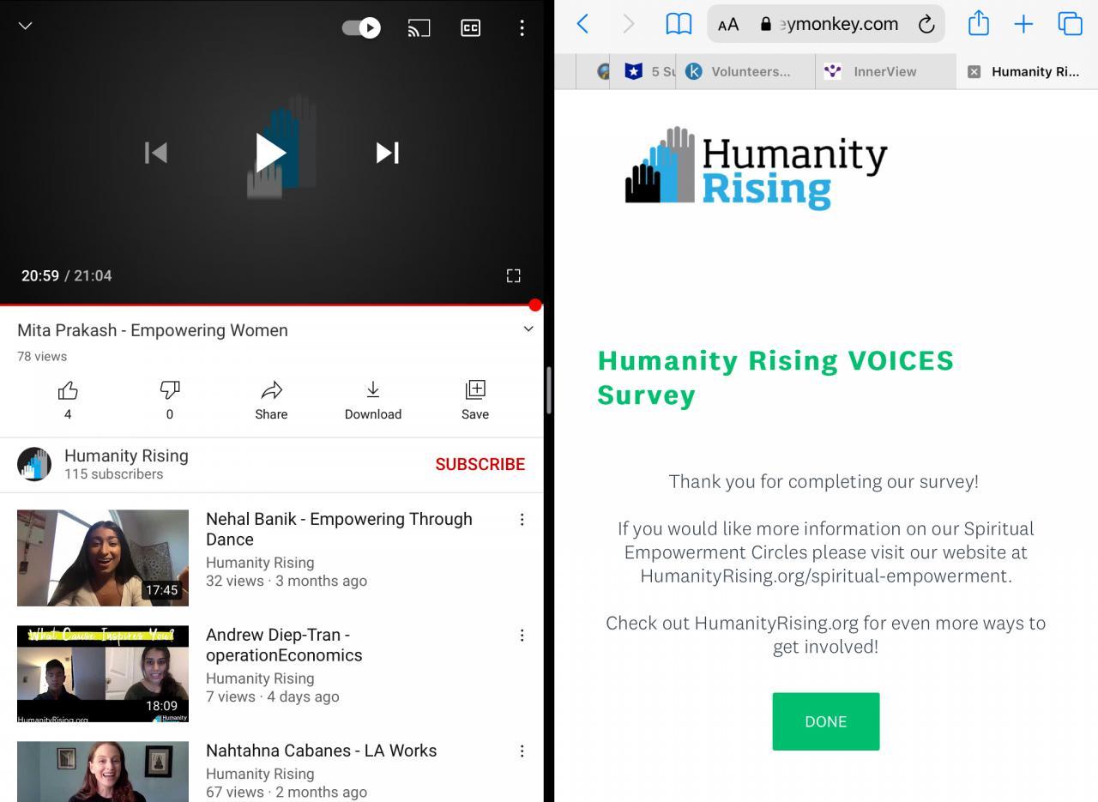Click the '115 subscribers' text

click(x=113, y=473)
